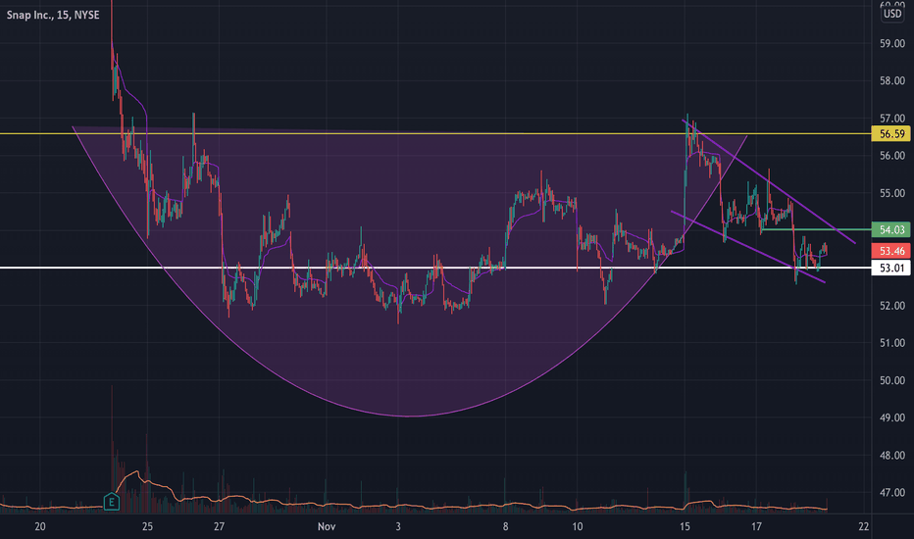Click the 25 date label on time axis

coord(147,527)
